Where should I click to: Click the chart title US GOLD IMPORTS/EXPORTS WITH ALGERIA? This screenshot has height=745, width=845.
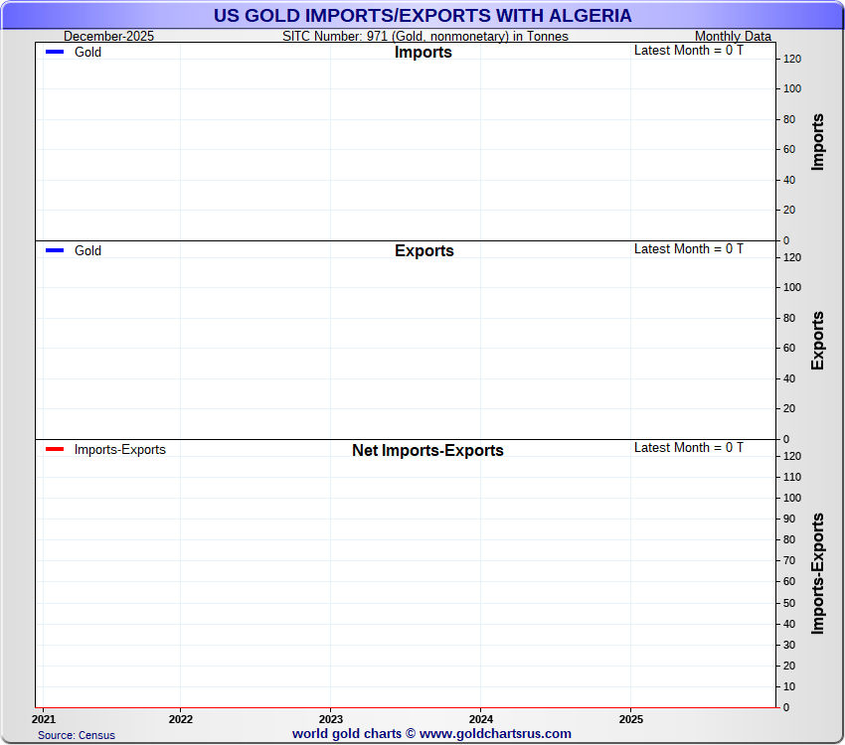[x=422, y=16]
